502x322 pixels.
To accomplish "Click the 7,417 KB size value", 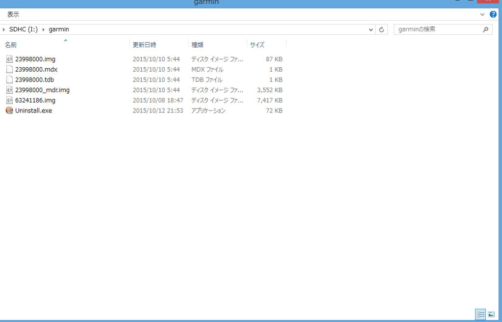I will [270, 100].
